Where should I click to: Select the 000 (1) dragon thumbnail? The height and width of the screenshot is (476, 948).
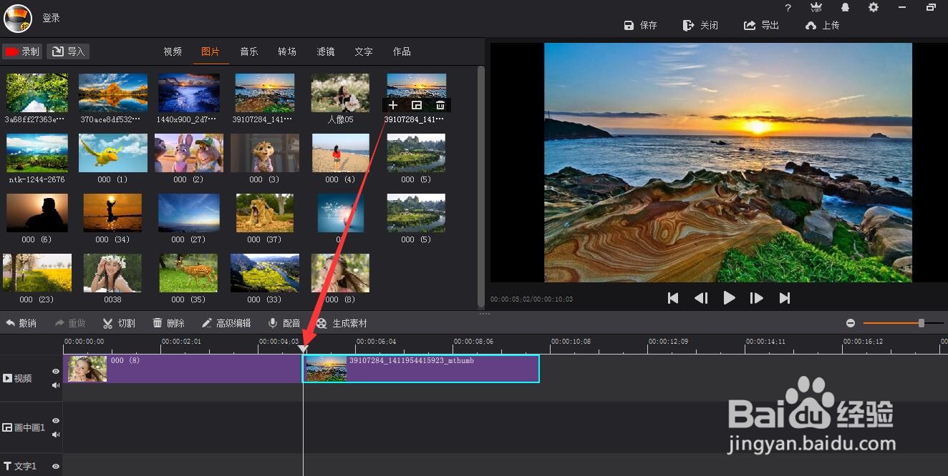113,153
